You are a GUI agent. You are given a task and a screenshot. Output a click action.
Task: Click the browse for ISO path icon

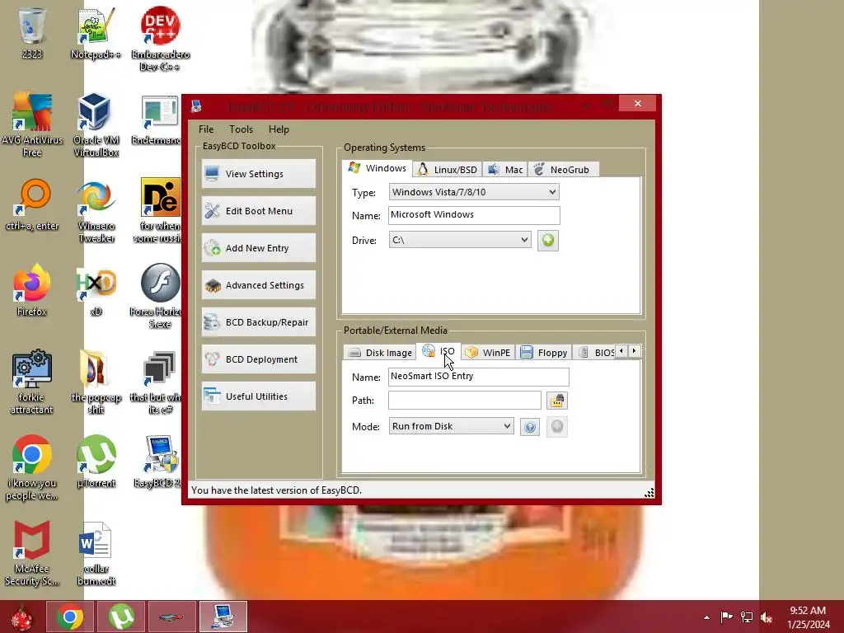coord(557,401)
